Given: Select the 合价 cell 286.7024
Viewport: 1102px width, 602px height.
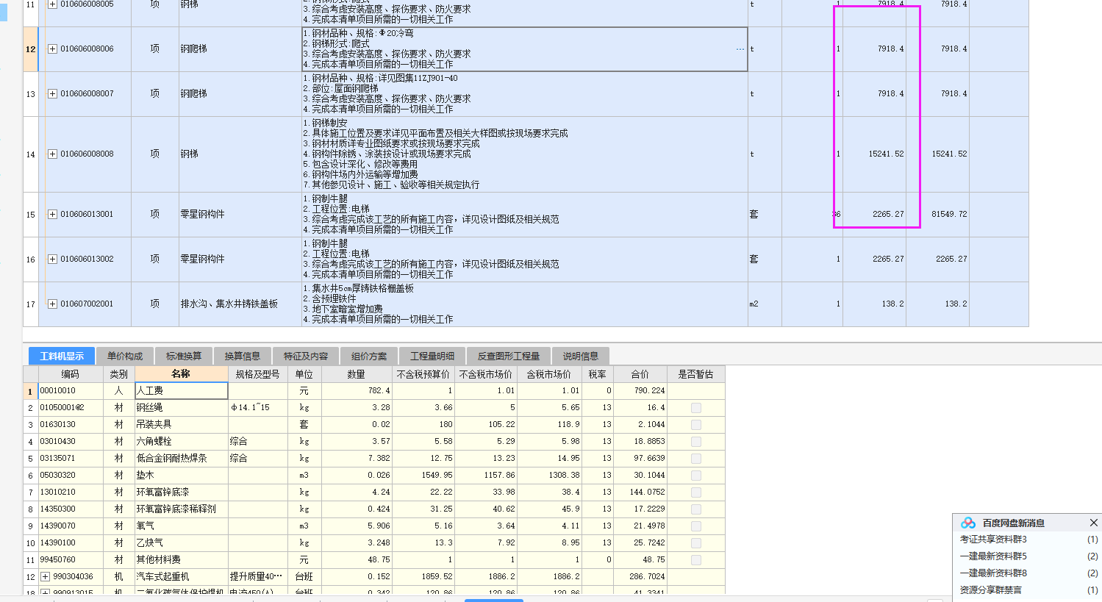Looking at the screenshot, I should (x=640, y=577).
